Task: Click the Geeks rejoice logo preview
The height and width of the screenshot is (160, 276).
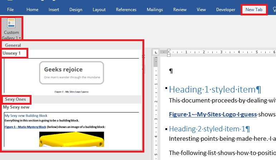Action: (x=72, y=73)
